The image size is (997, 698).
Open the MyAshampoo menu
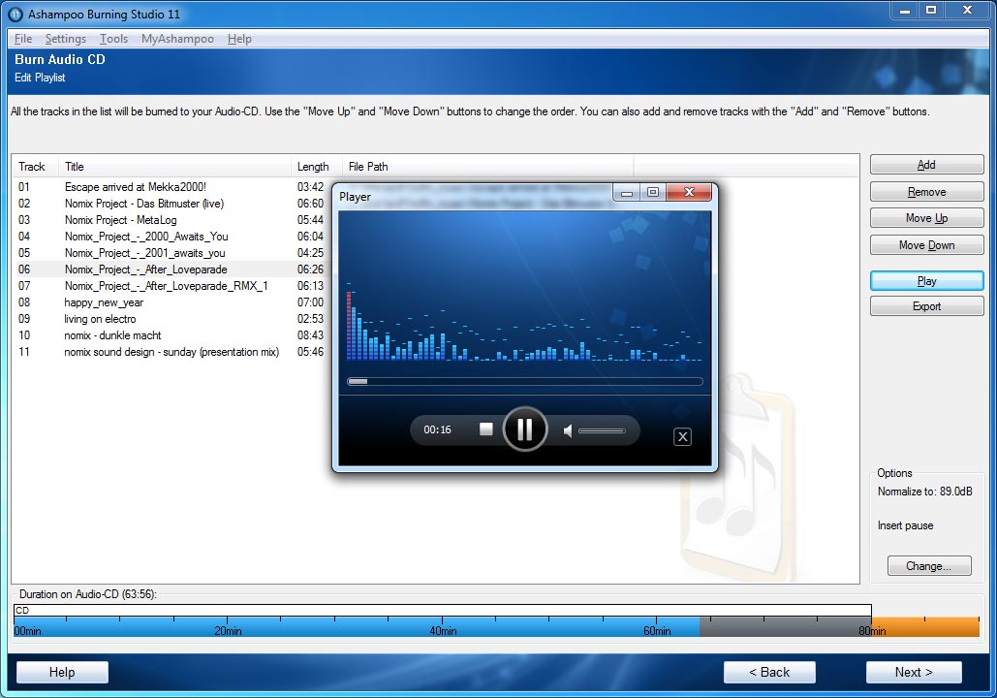[177, 39]
